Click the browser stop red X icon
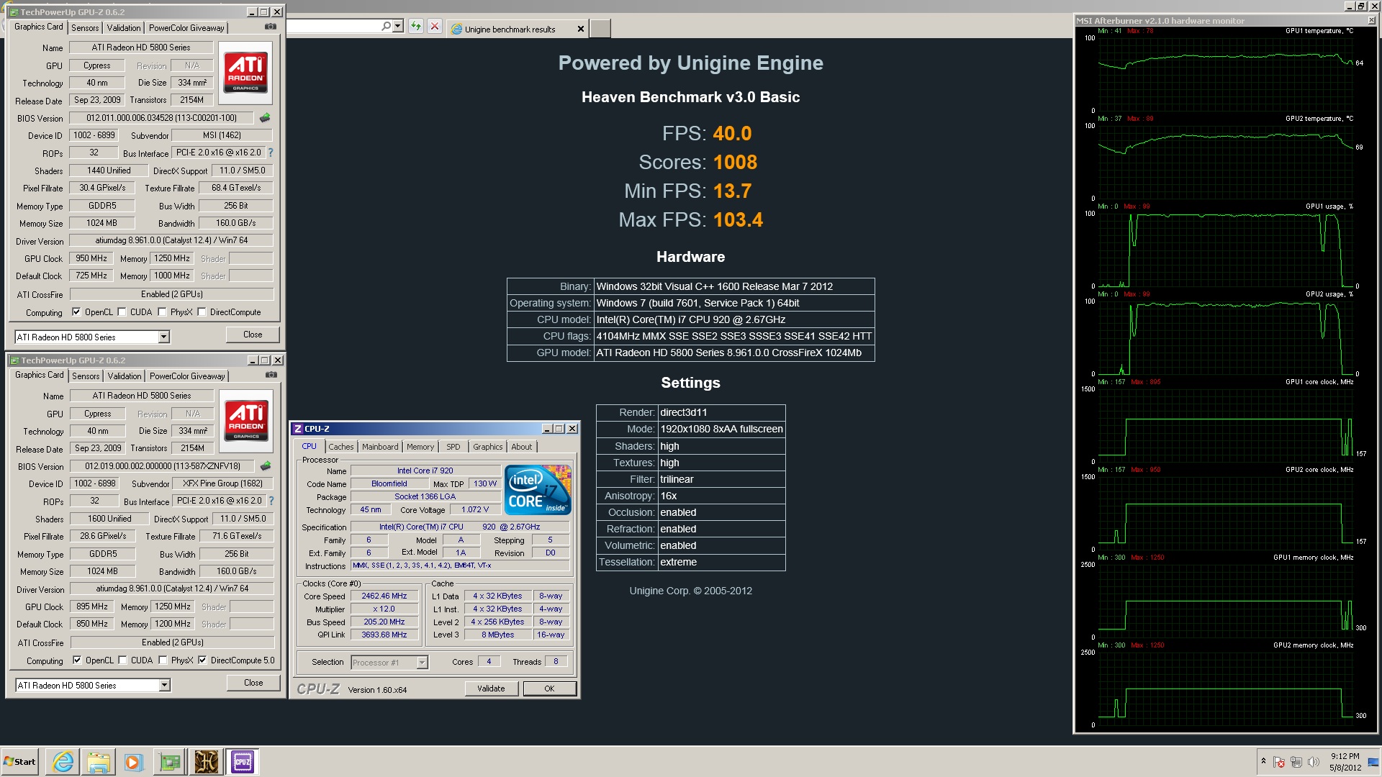This screenshot has height=777, width=1382. 435,27
